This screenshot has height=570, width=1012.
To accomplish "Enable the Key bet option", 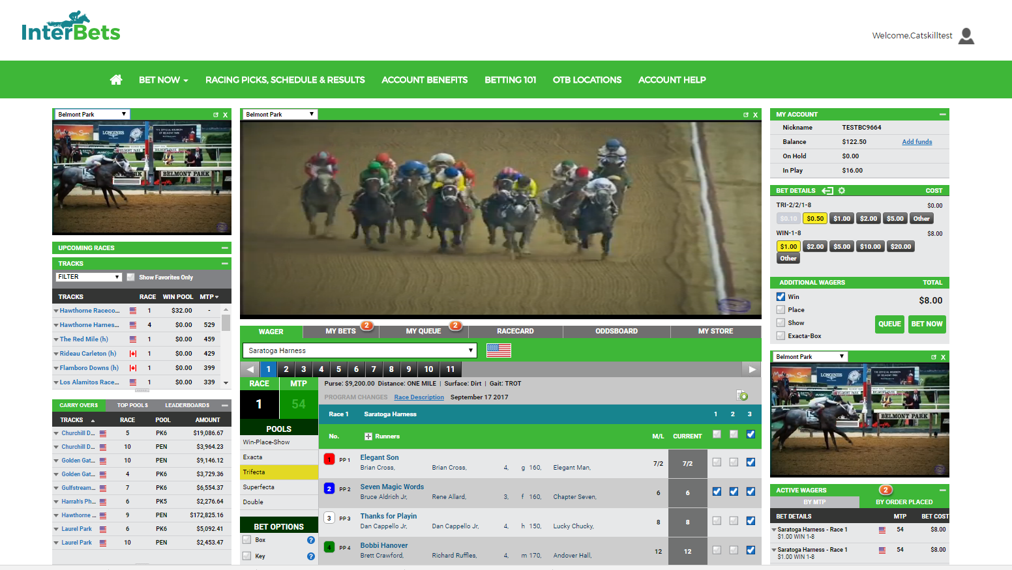I will point(246,556).
